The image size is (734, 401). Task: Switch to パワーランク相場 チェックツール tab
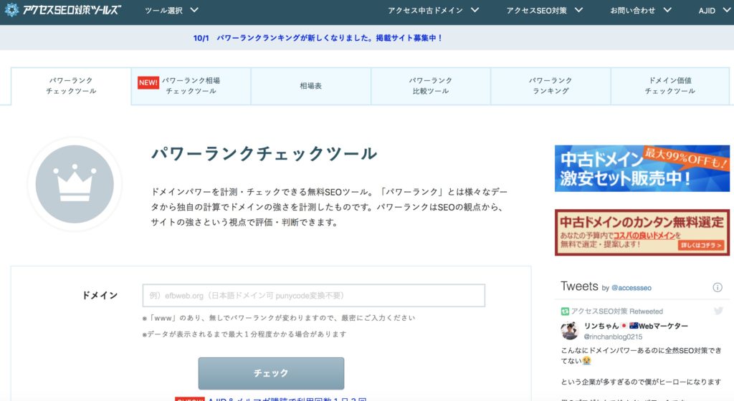click(191, 86)
